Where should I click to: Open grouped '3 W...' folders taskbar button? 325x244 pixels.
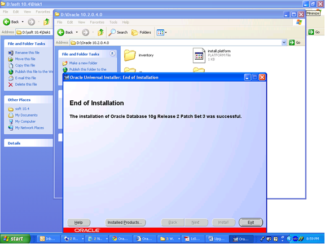(169, 238)
